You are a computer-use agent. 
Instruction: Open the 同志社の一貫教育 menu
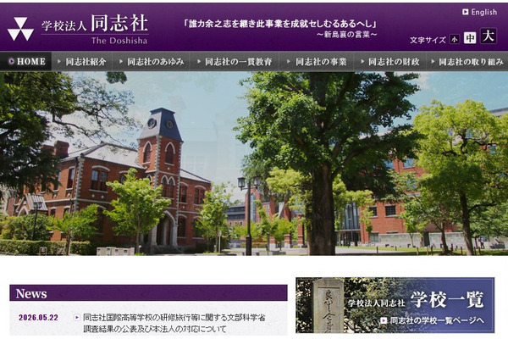(x=235, y=61)
